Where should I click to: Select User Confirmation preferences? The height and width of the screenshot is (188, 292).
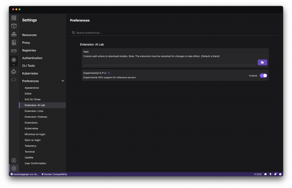point(36,163)
